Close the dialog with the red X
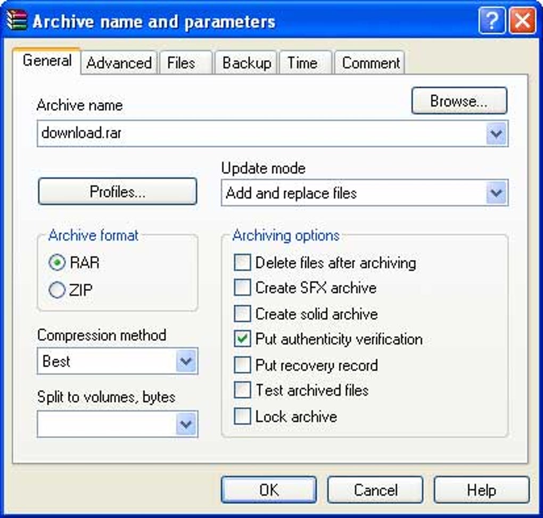543x518 pixels. click(523, 21)
